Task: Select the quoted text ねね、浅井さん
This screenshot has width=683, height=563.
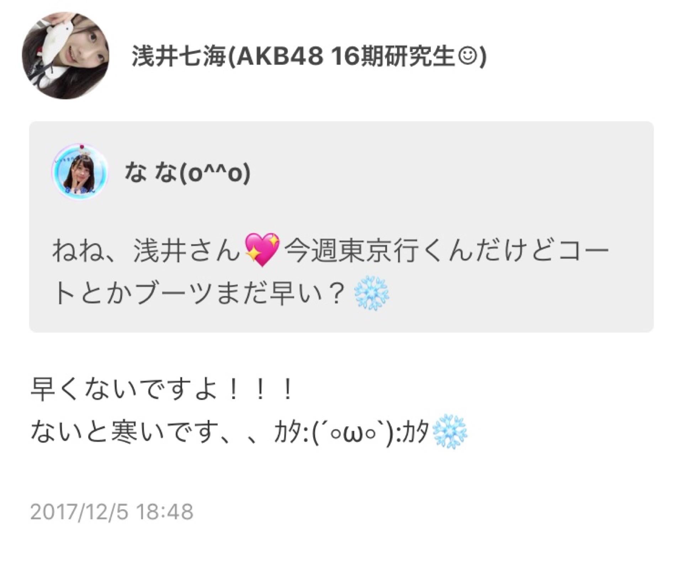Action: (145, 251)
